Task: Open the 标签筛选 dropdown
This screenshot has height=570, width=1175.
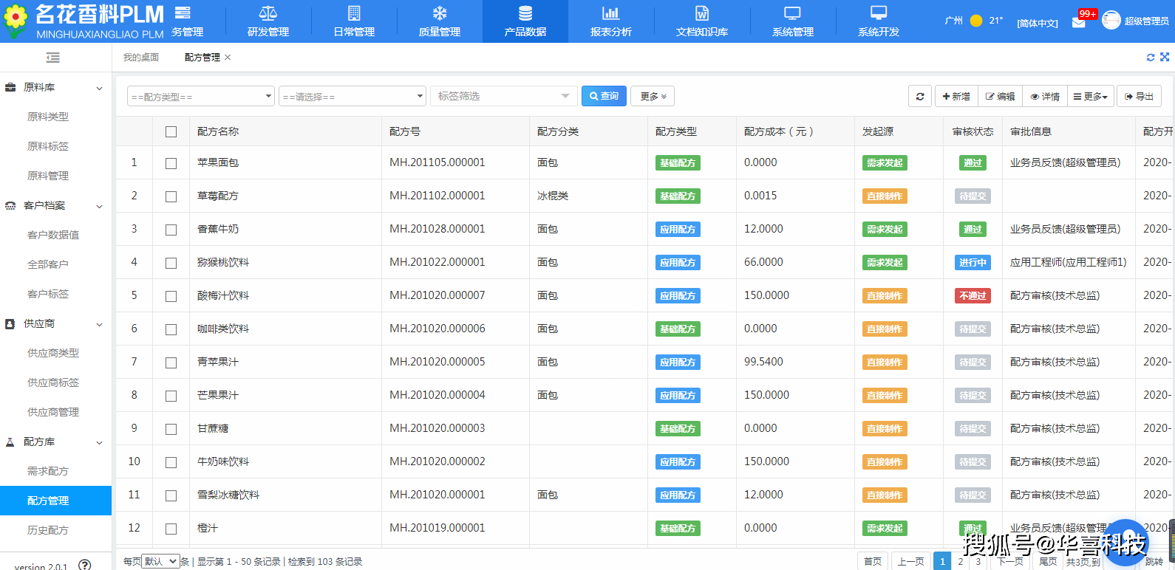Action: (503, 97)
